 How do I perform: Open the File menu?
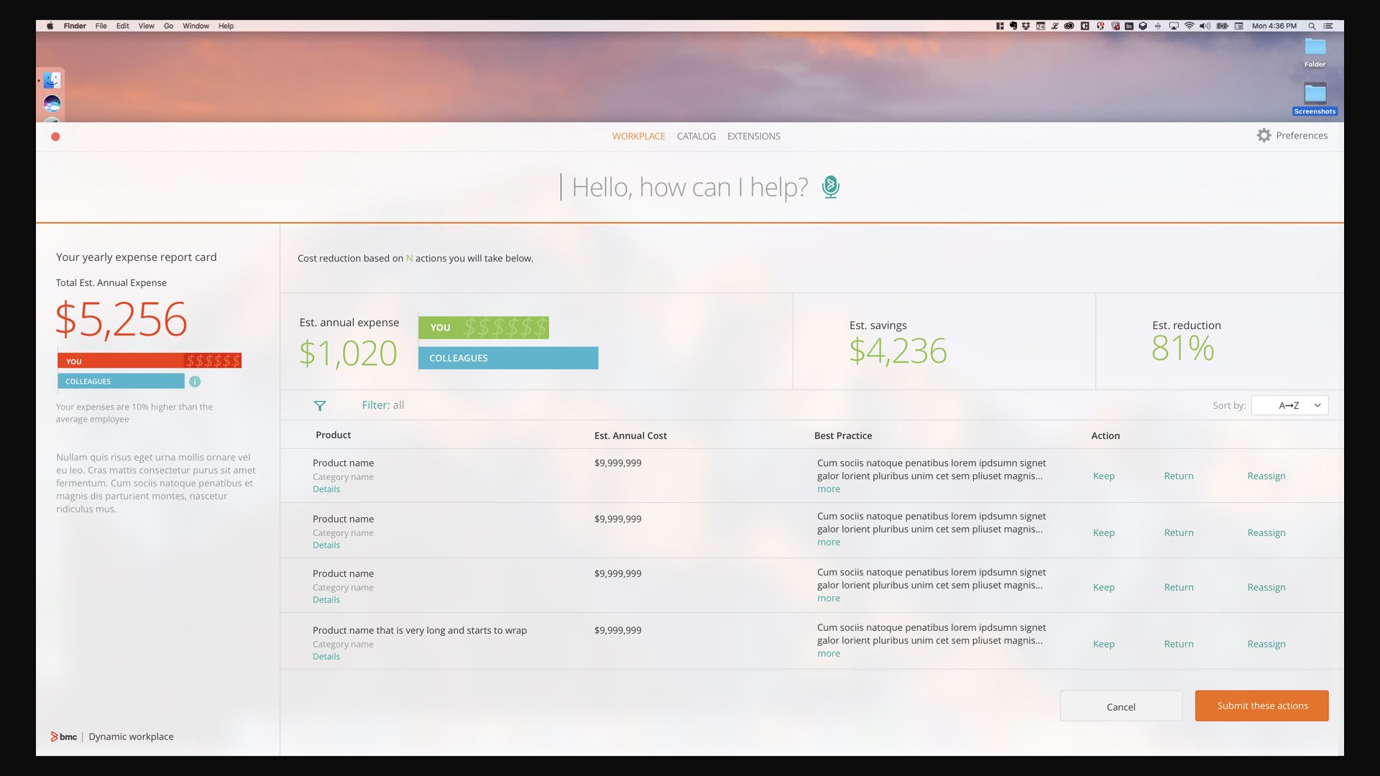pos(101,26)
